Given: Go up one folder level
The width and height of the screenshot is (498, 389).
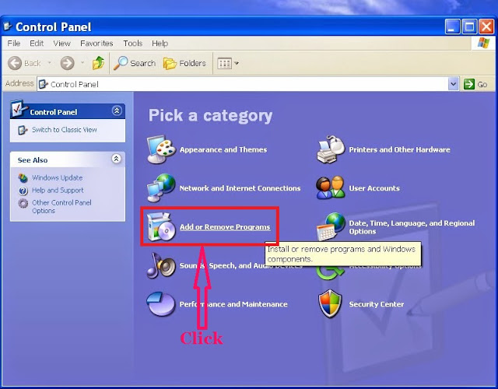Looking at the screenshot, I should pos(99,63).
